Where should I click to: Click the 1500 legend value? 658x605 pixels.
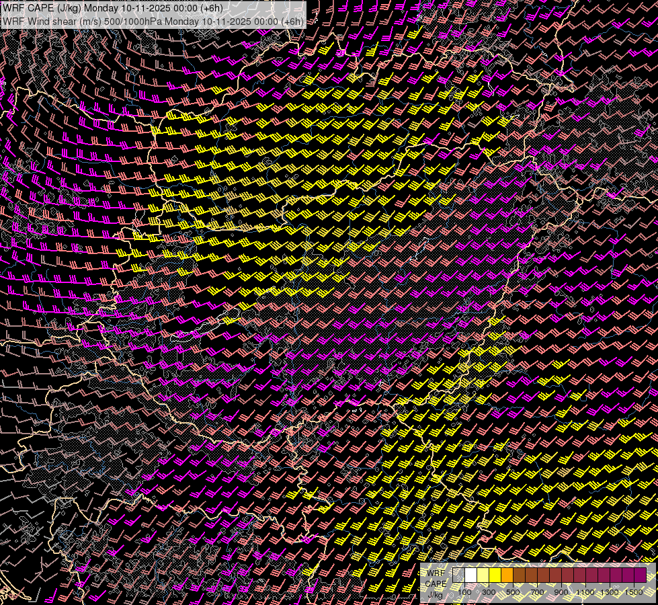click(x=634, y=592)
